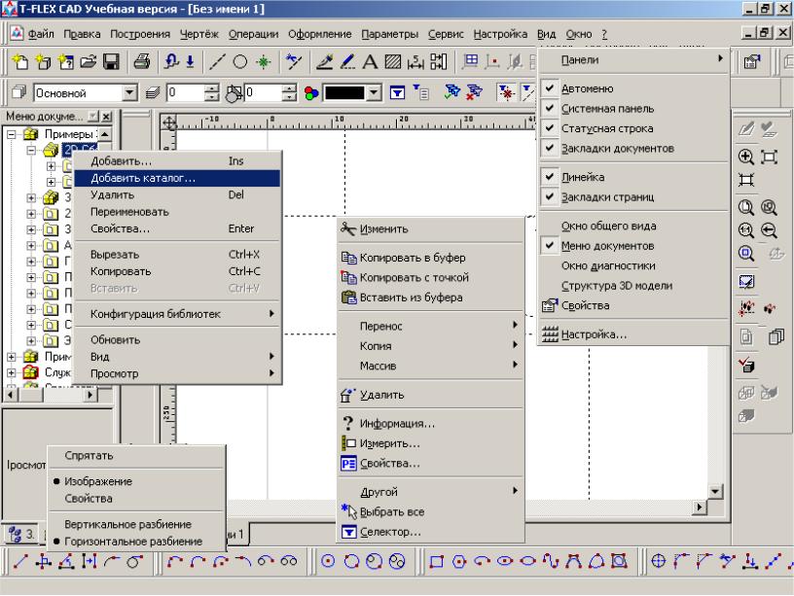
Task: Click the Open file folder icon
Action: coord(89,61)
